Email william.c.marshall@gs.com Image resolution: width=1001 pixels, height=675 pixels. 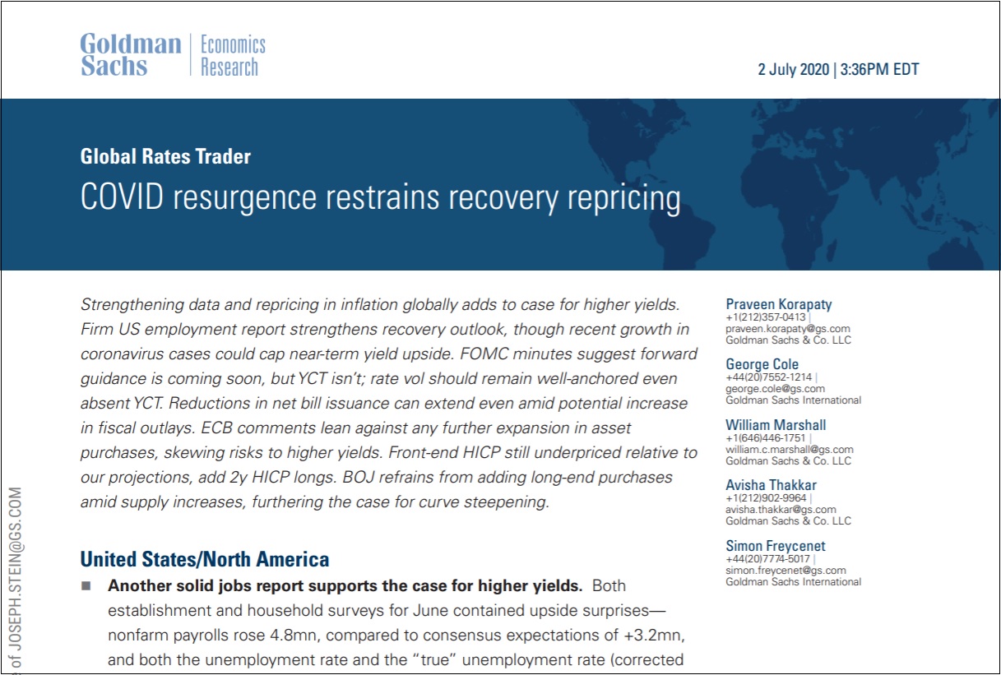[x=789, y=450]
